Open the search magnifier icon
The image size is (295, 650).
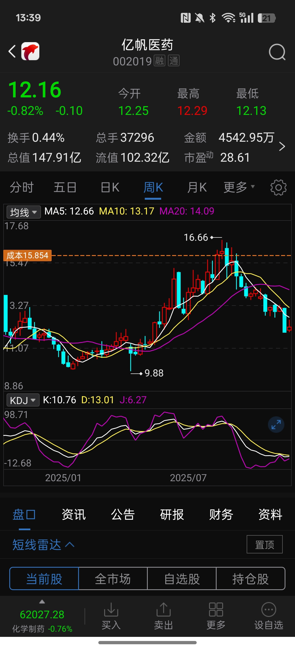point(277,52)
